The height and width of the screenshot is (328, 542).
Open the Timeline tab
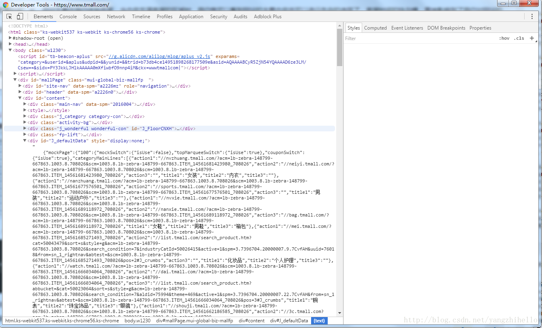tap(141, 17)
